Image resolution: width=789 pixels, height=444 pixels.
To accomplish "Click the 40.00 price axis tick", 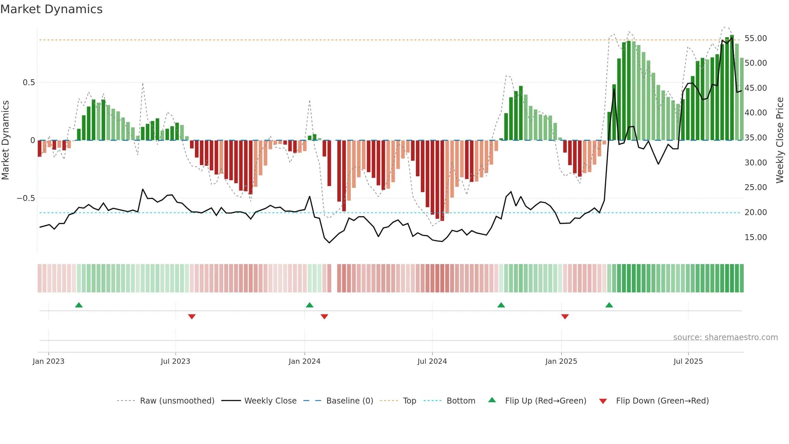I will [756, 112].
